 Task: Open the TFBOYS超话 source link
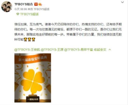click(41, 9)
